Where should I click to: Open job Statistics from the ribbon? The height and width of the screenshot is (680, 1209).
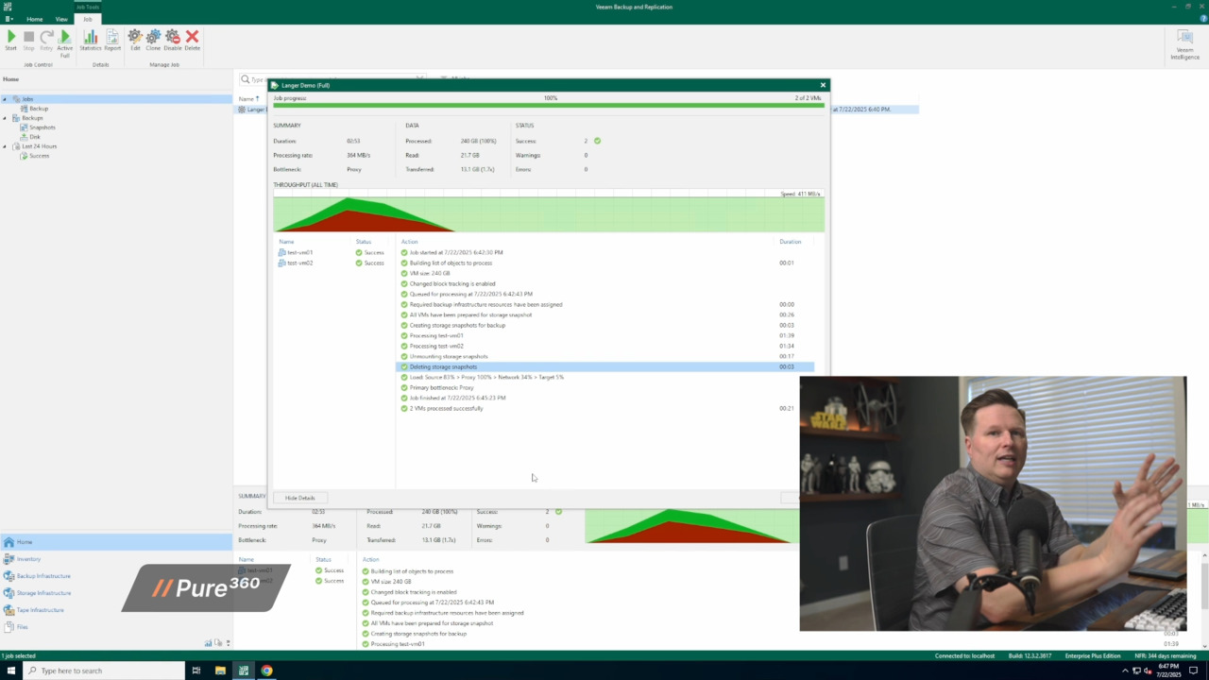point(91,40)
